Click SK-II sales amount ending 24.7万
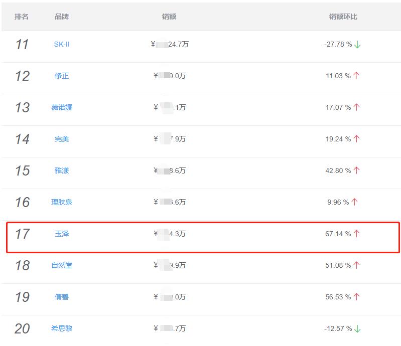This screenshot has width=401, height=346. [x=170, y=44]
